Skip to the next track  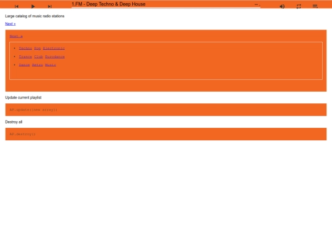point(50,6)
